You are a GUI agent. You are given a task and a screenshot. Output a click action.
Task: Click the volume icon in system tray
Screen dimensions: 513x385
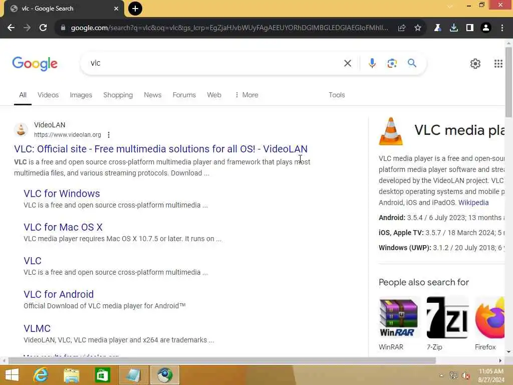465,375
